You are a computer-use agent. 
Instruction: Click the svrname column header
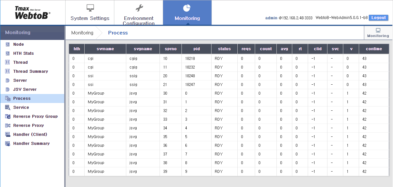coord(105,49)
